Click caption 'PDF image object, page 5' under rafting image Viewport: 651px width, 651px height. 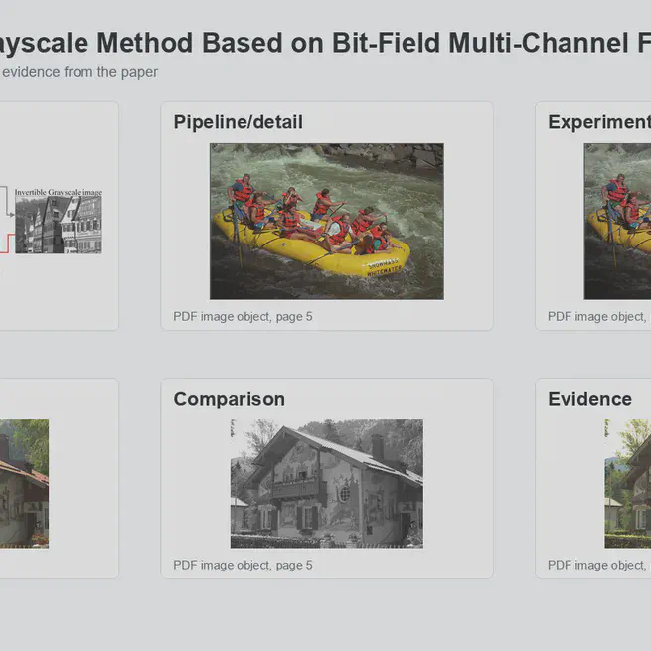pos(243,317)
